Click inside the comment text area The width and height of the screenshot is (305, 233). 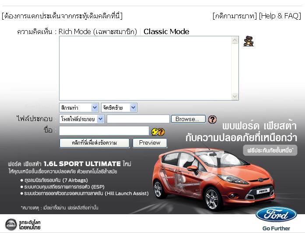(x=145, y=68)
